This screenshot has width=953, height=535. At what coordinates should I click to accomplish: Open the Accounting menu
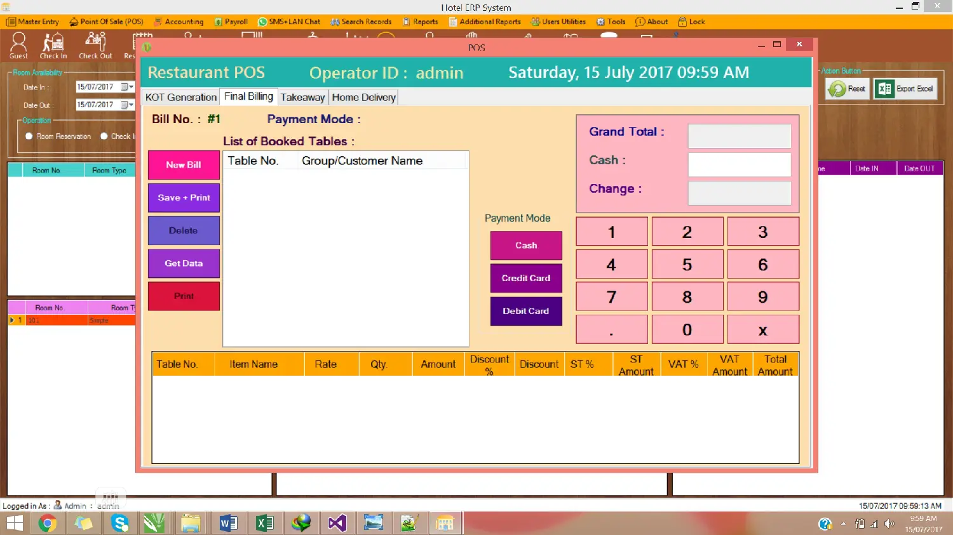pos(179,22)
